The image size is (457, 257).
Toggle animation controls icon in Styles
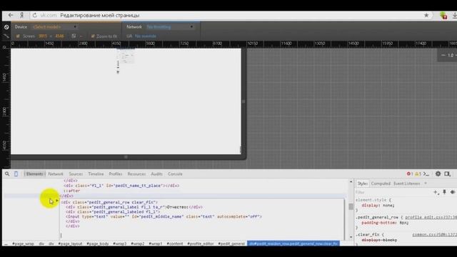pos(452,192)
